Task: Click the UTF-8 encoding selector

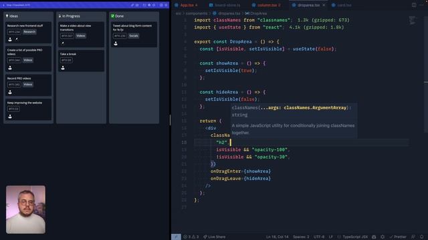Action: (x=319, y=237)
